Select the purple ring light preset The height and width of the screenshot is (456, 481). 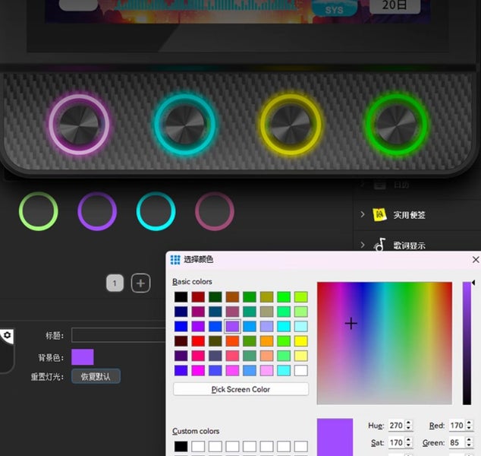(97, 211)
